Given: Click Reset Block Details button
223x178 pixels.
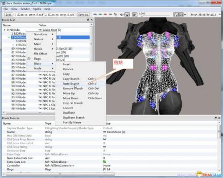Looking at the screenshot, I should [x=203, y=15].
